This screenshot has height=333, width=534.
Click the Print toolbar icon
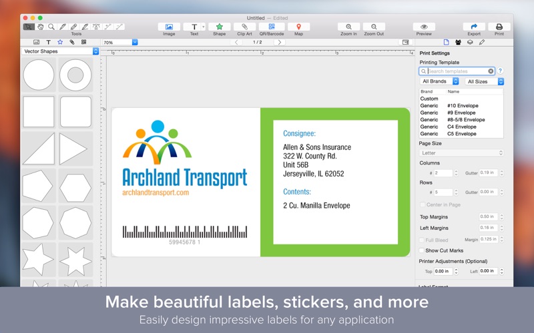(499, 27)
